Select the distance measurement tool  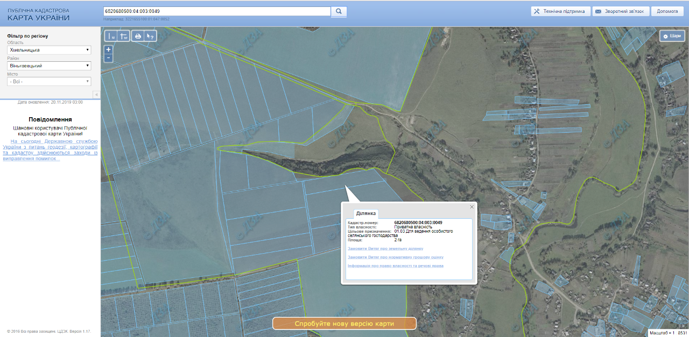(x=111, y=36)
